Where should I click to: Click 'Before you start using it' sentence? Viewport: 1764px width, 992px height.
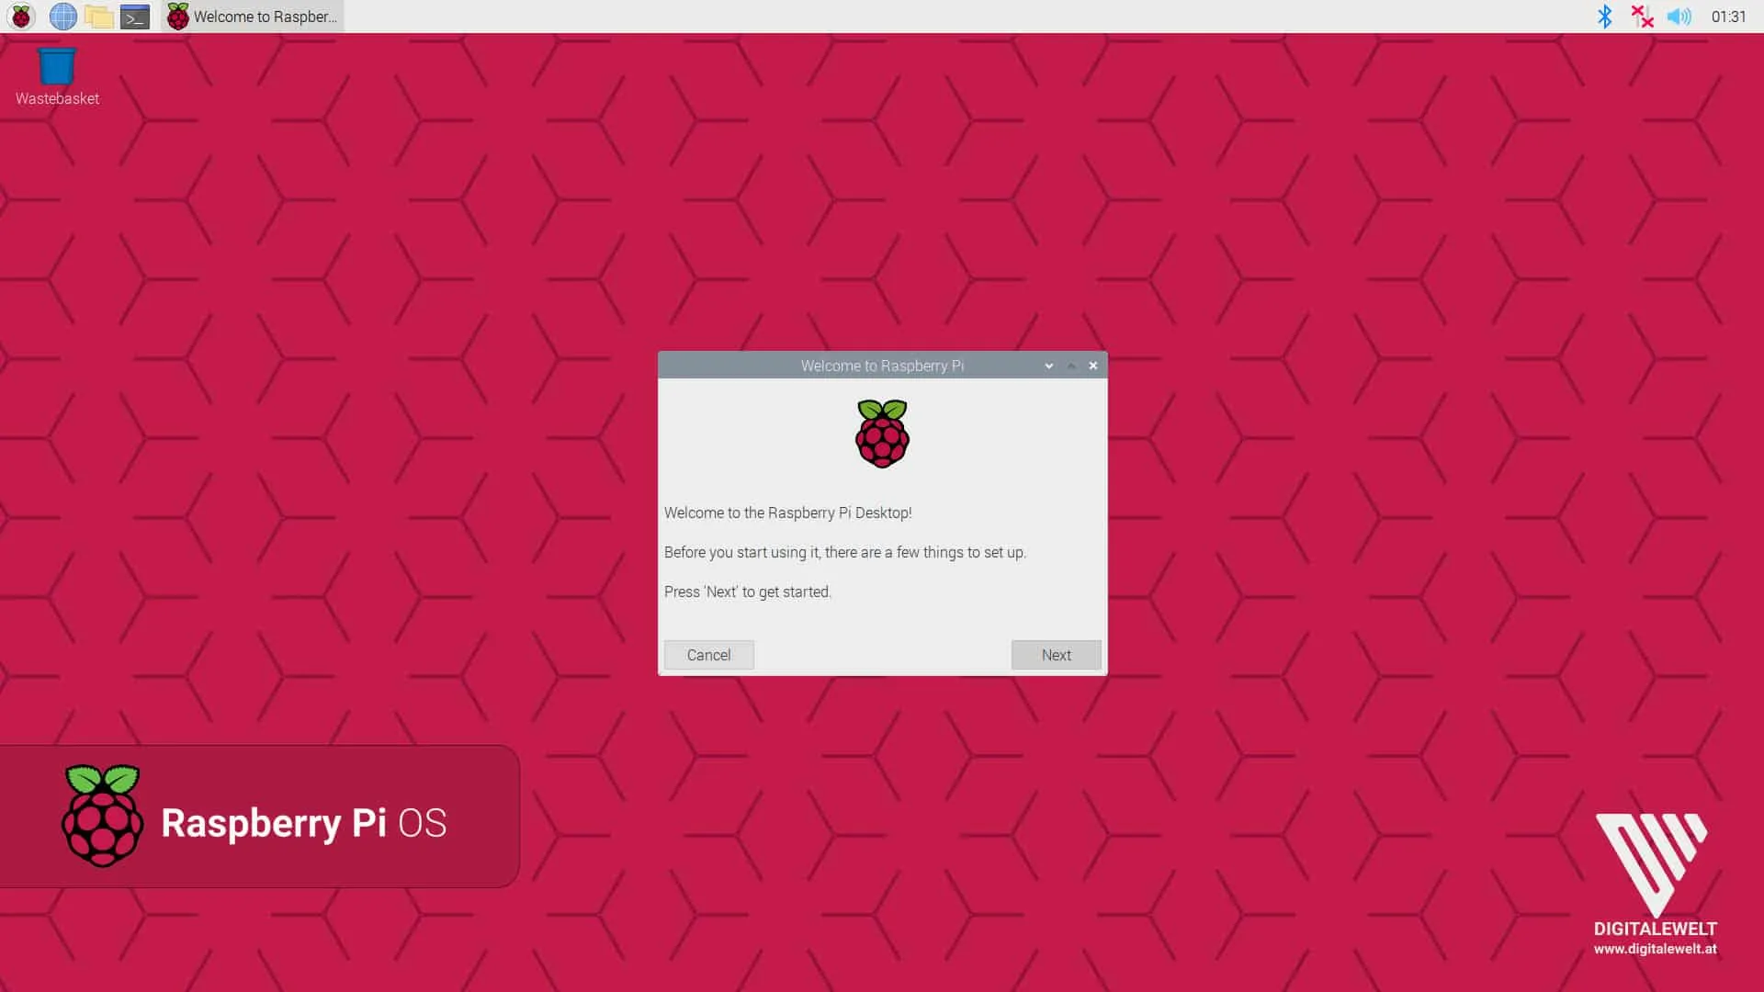coord(844,552)
